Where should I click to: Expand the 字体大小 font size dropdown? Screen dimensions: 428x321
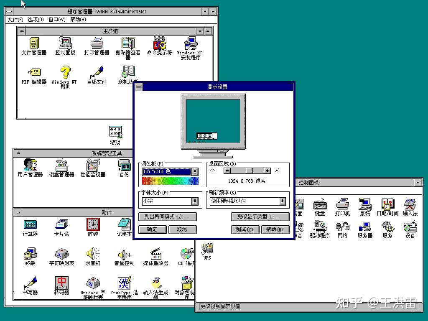(x=196, y=200)
